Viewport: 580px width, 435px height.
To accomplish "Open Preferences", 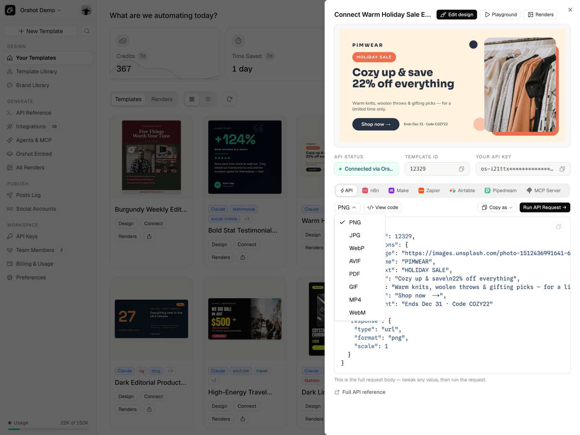I will (x=48, y=277).
